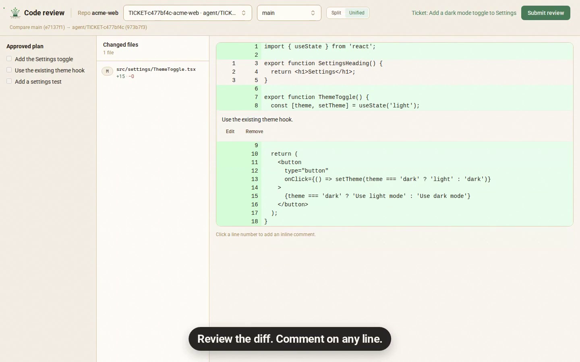Click the M modified badge for ThemeToggle.tsx
Viewport: 580px width, 362px height.
click(107, 71)
